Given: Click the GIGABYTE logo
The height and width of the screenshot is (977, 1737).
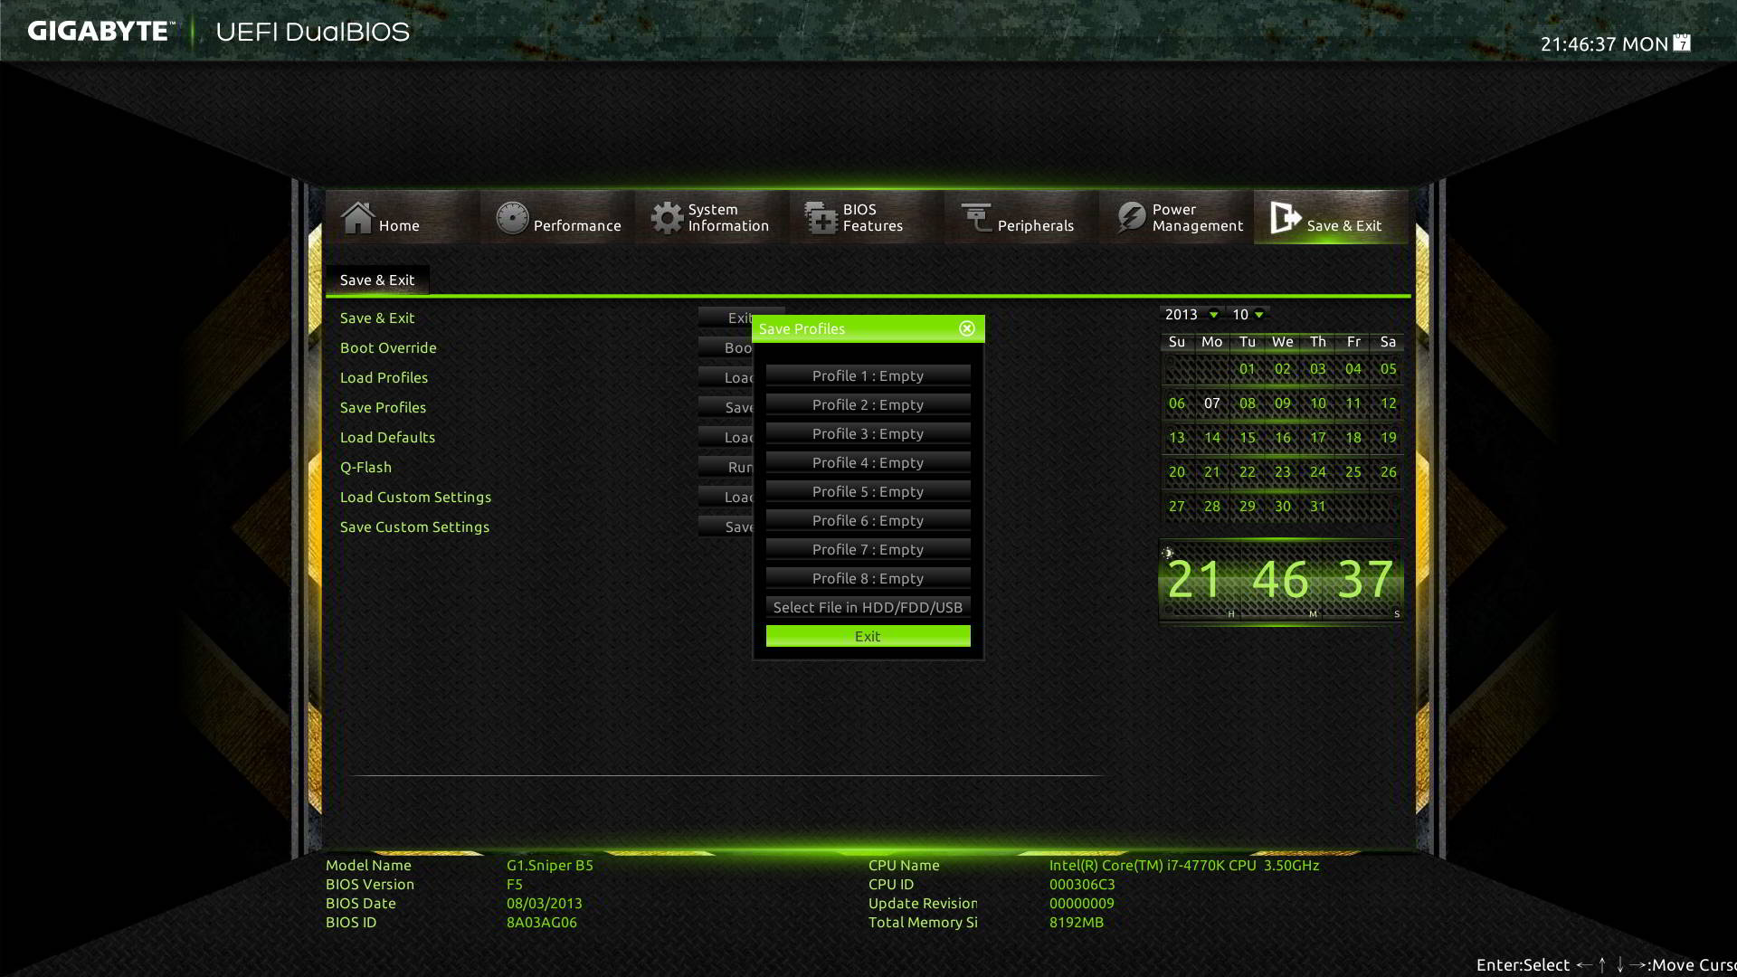Looking at the screenshot, I should click(100, 31).
